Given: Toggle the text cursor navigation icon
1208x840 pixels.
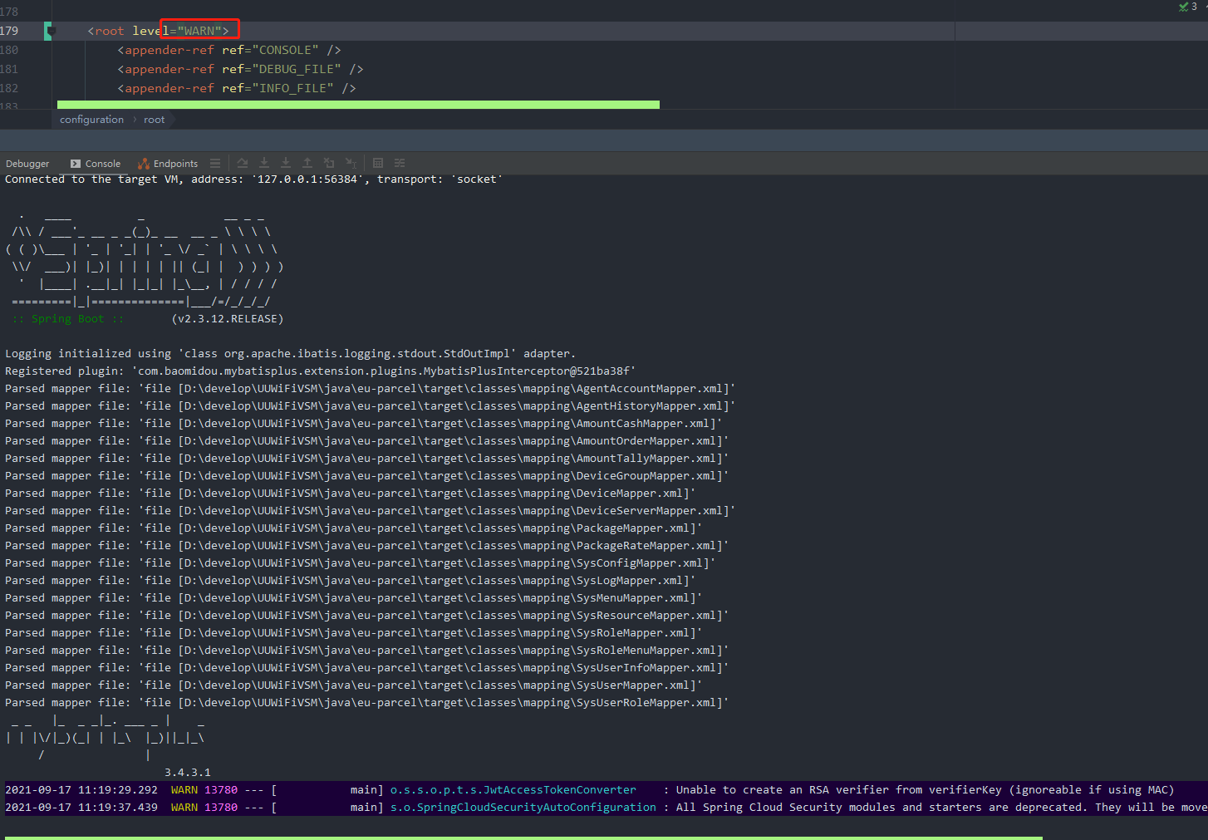Looking at the screenshot, I should pos(350,163).
